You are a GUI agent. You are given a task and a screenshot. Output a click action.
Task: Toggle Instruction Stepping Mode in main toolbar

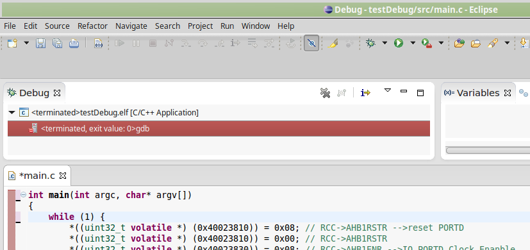[235, 44]
